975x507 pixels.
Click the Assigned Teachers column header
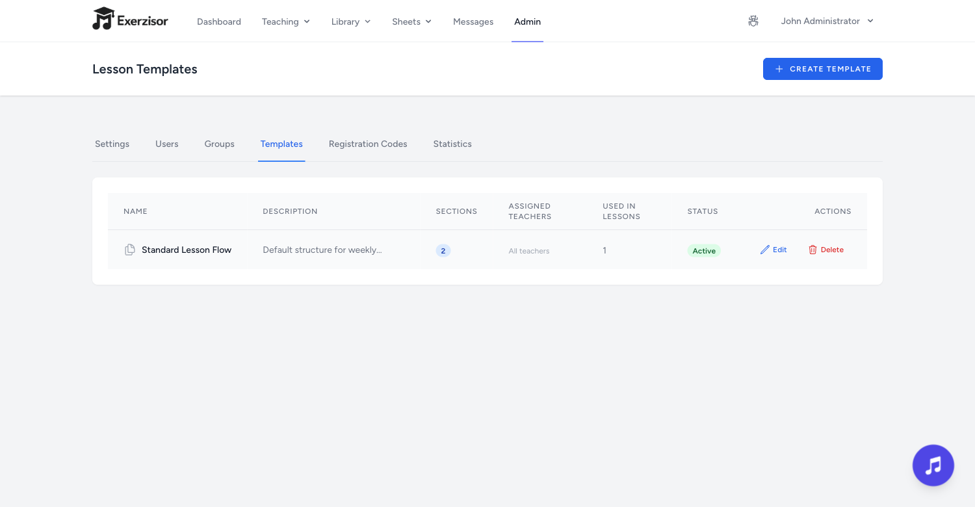530,211
